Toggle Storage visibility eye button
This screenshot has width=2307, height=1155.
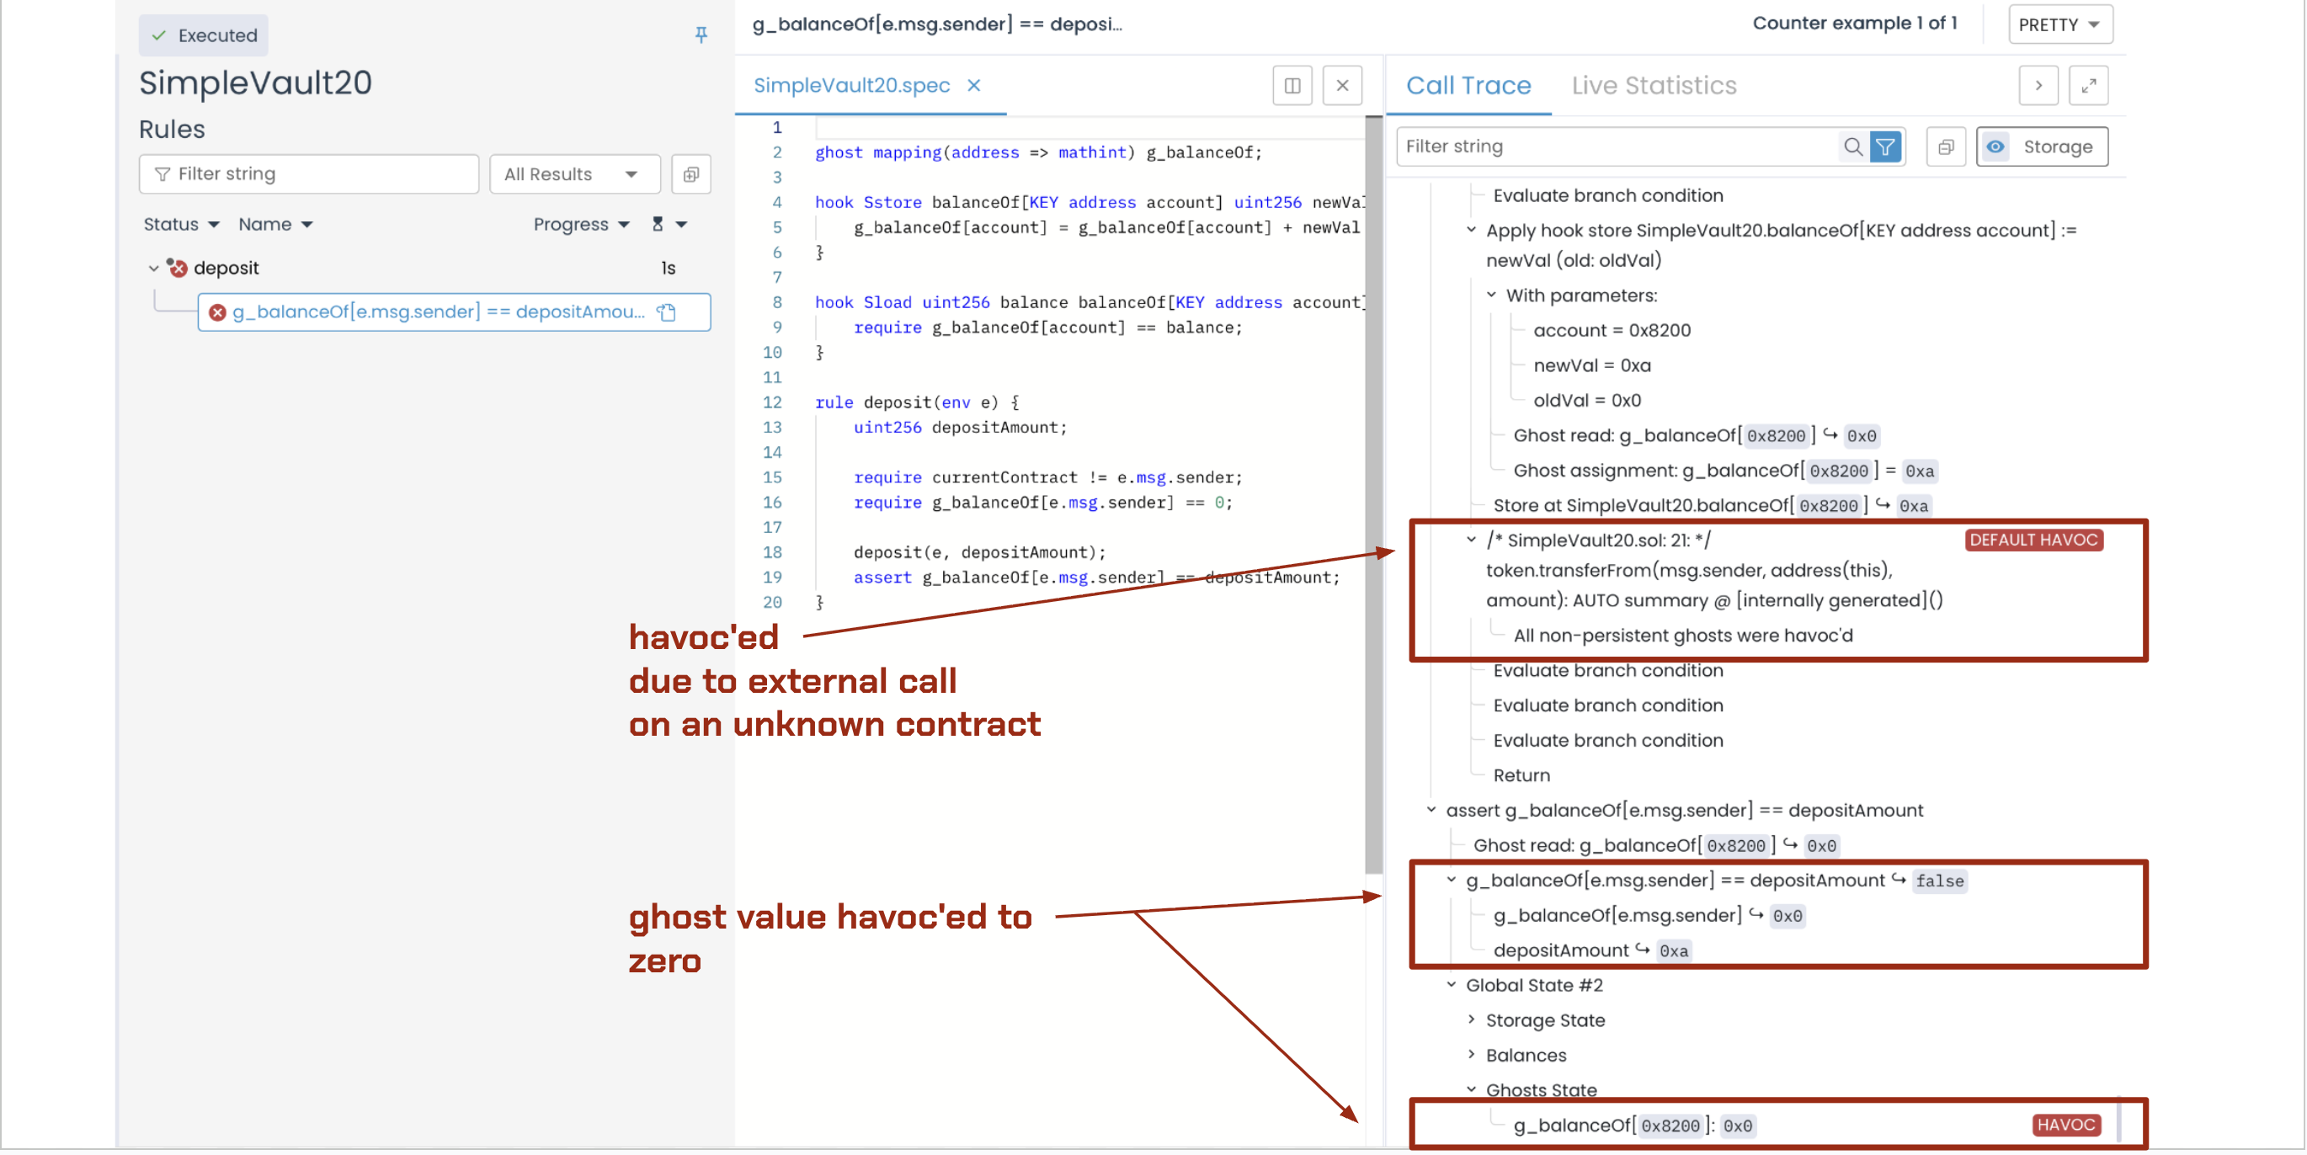(x=1996, y=146)
